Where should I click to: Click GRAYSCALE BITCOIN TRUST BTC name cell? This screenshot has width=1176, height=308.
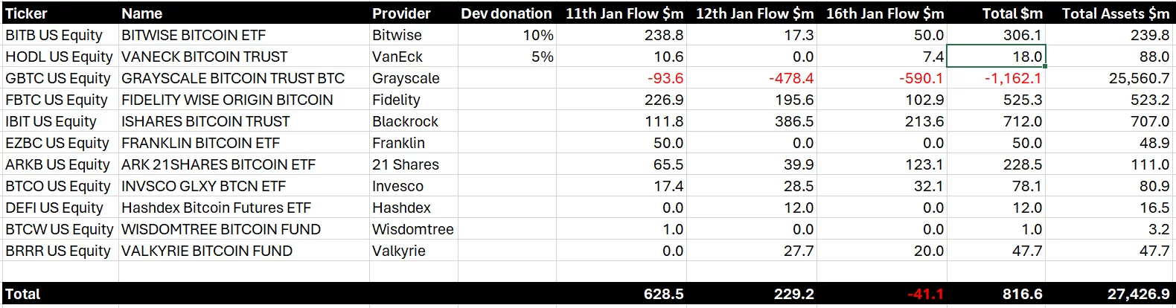[x=233, y=78]
